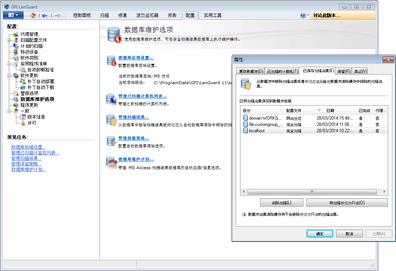Switch to 更改数据库(D) tab in dialog
The image size is (396, 271).
[251, 71]
